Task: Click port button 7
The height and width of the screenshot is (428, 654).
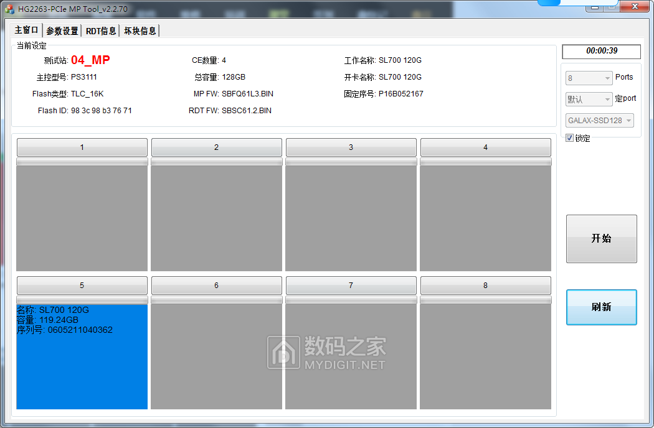Action: pyautogui.click(x=351, y=286)
